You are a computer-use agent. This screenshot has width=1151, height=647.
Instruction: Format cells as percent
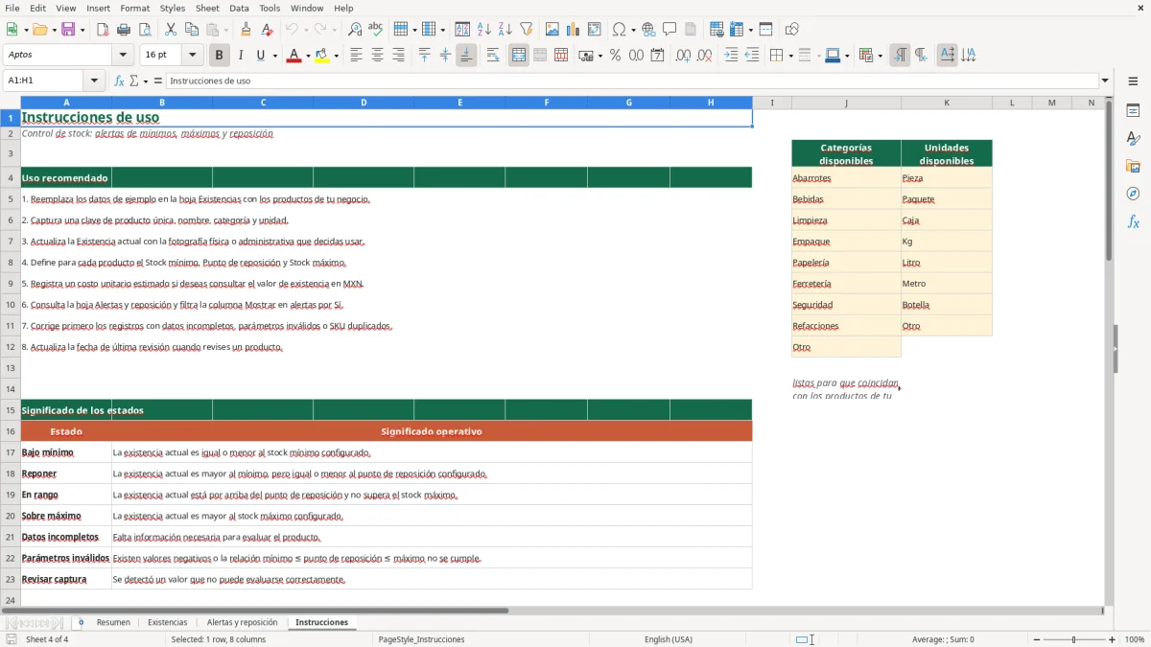click(x=615, y=56)
